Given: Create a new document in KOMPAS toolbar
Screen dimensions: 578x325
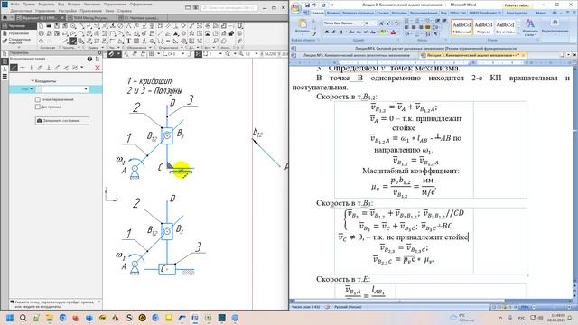Looking at the screenshot, I should click(41, 26).
